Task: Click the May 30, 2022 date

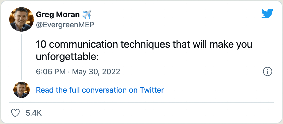Action: 96,71
